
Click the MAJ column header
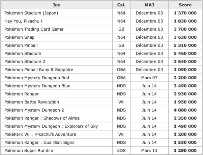149,5
